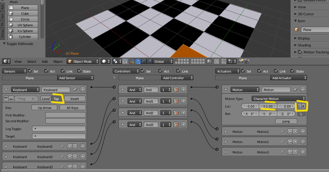Expand the Keyboard1 sensor panel
This screenshot has width=329, height=172.
pyautogui.click(x=6, y=147)
